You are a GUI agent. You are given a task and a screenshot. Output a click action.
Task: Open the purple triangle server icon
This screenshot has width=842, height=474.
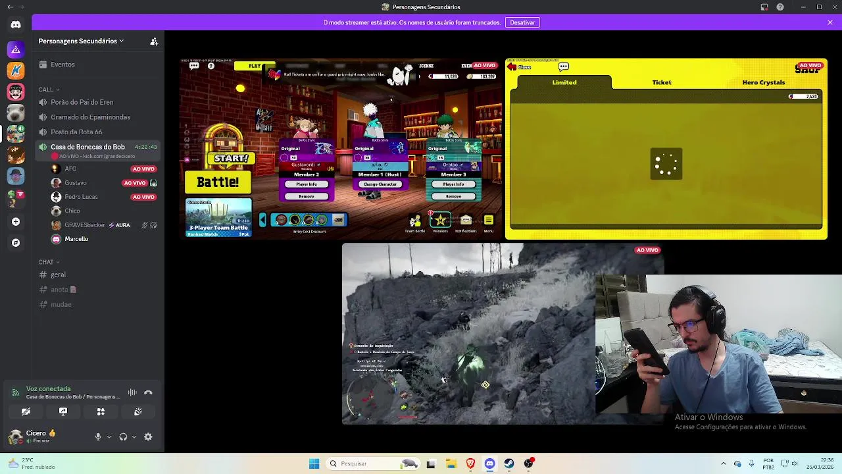[x=16, y=49]
